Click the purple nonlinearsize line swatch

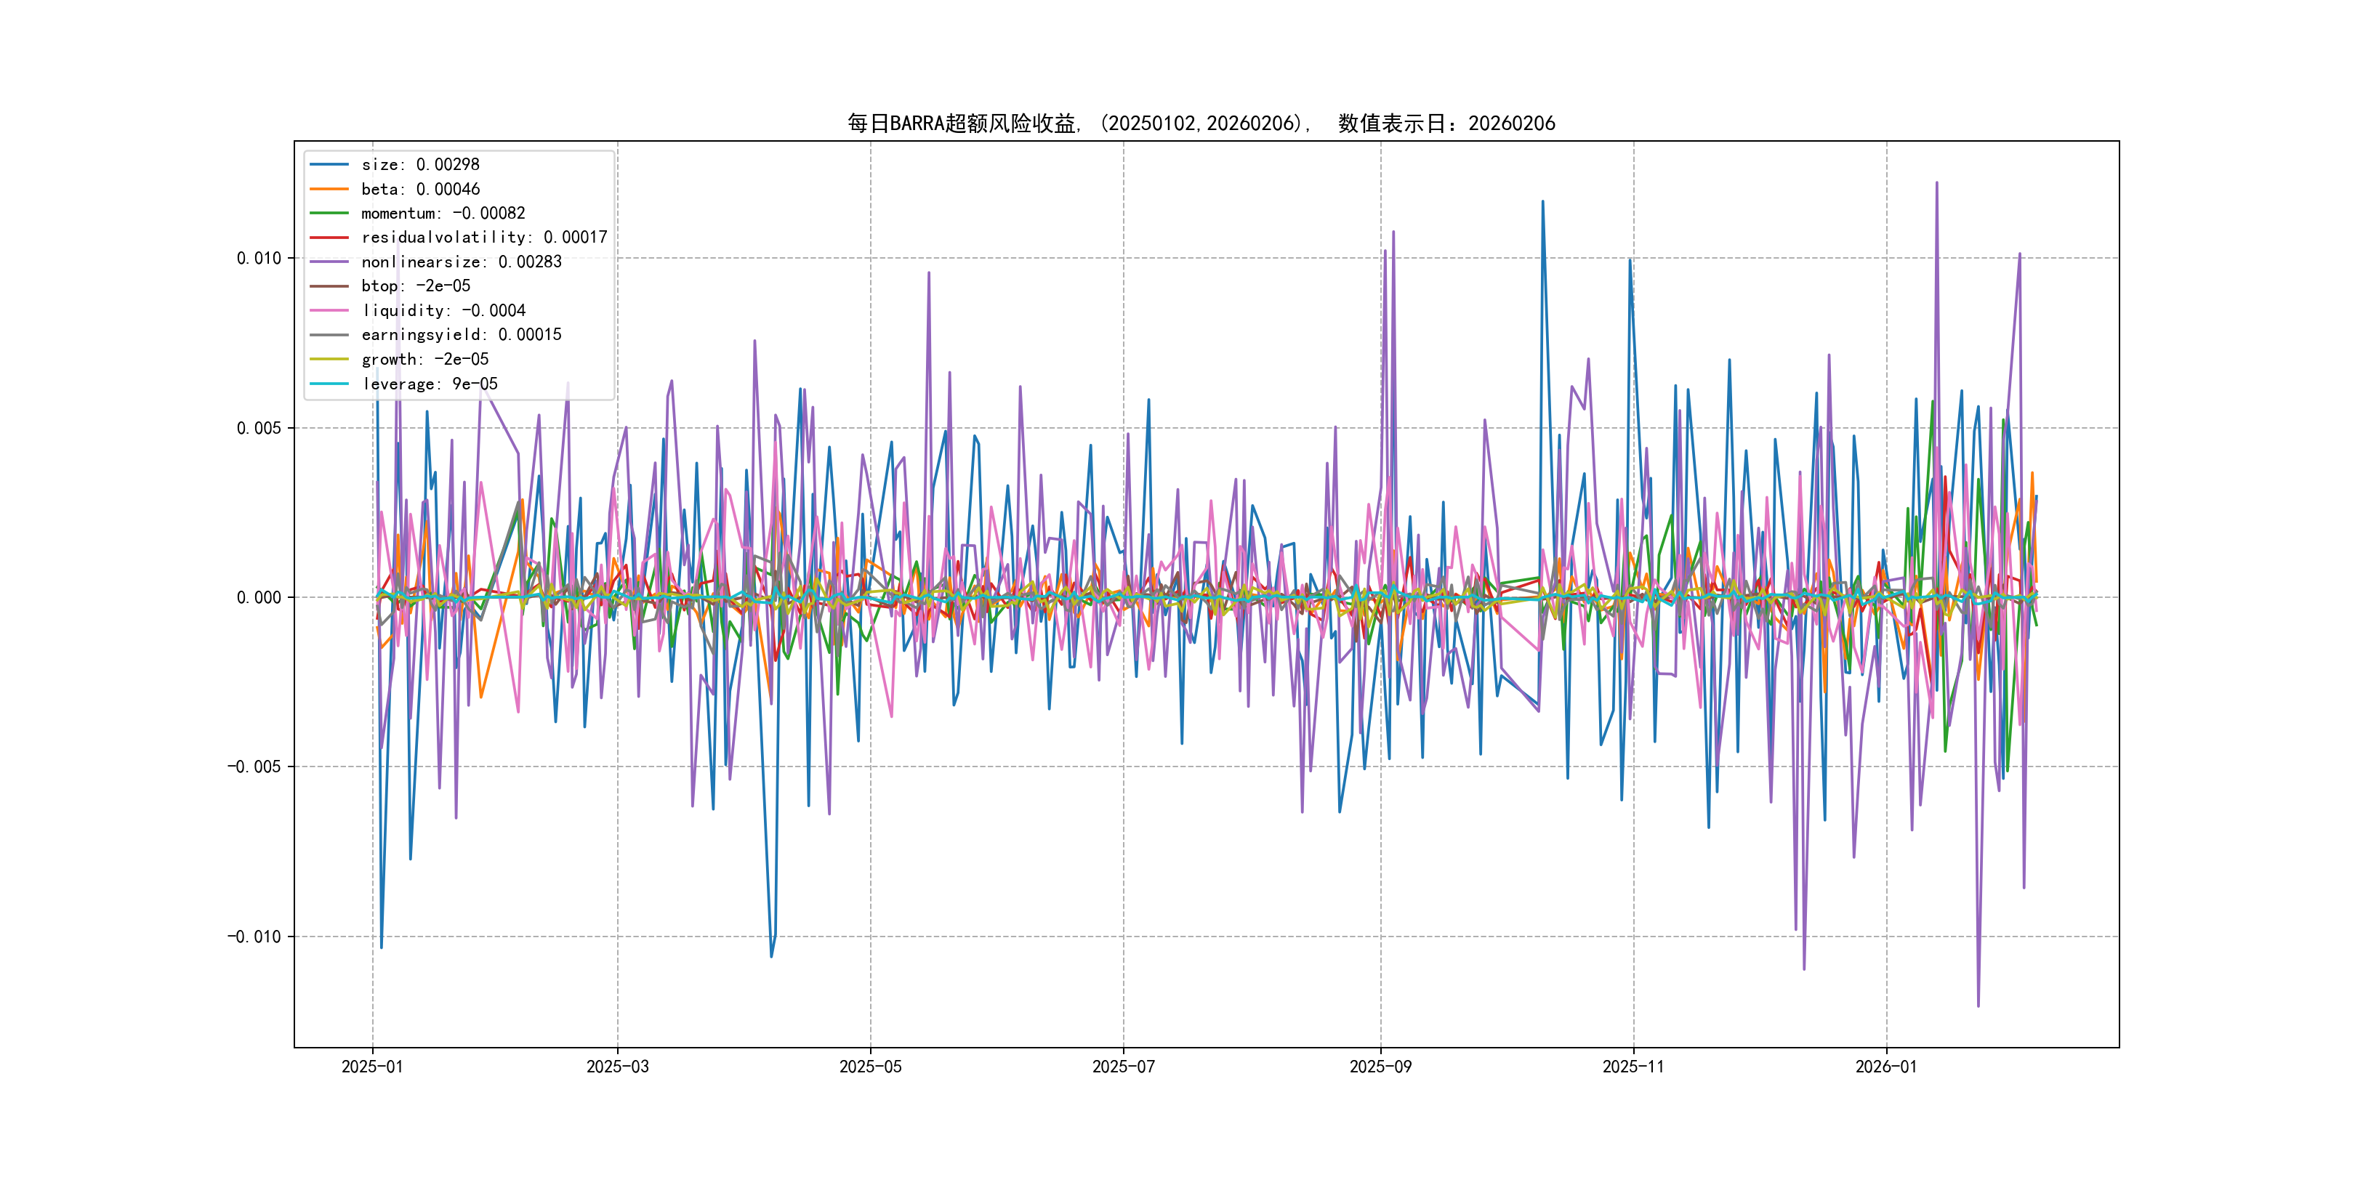pyautogui.click(x=329, y=262)
